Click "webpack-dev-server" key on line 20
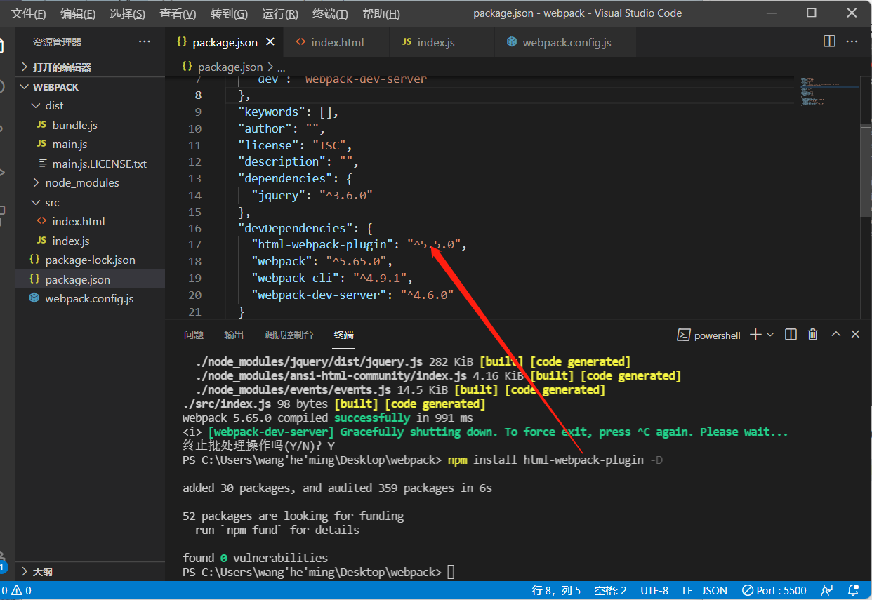Viewport: 872px width, 600px height. [x=319, y=295]
